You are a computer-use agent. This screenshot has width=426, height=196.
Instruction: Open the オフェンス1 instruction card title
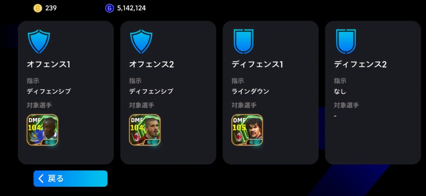[48, 65]
